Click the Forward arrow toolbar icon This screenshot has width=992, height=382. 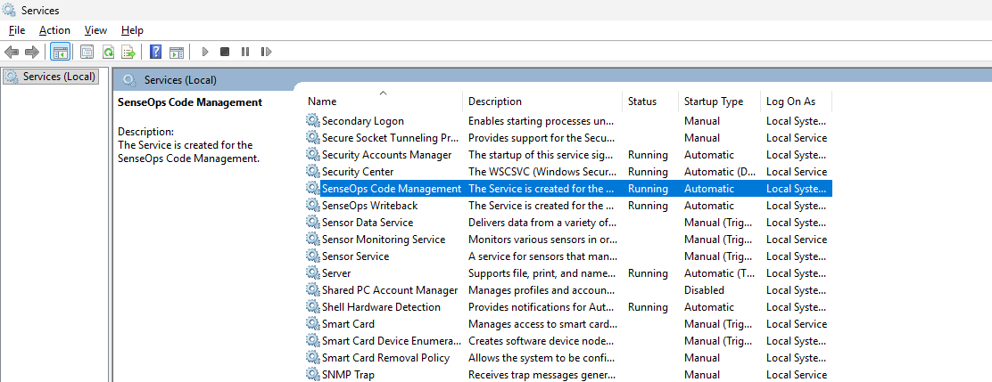[31, 52]
